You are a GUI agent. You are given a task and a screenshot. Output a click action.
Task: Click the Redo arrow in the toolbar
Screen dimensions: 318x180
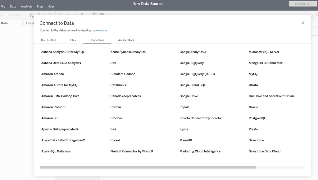[x=9, y=15]
